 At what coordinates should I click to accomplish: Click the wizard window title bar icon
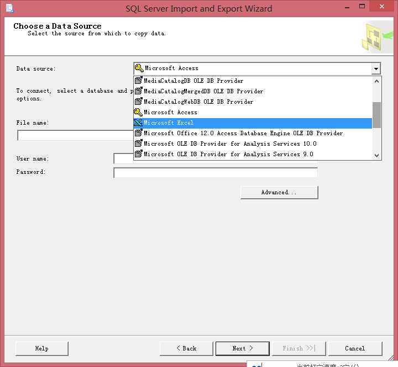click(10, 8)
